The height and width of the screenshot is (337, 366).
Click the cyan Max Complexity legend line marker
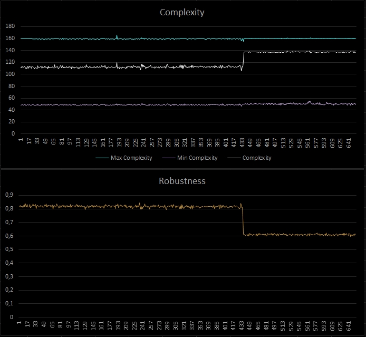[x=102, y=158]
